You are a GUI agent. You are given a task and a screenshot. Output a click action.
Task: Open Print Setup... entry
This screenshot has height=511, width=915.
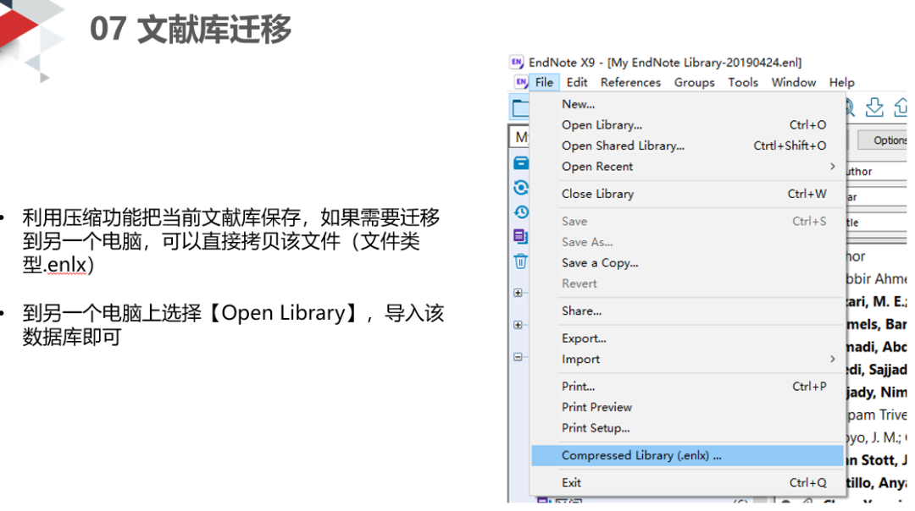point(687,428)
